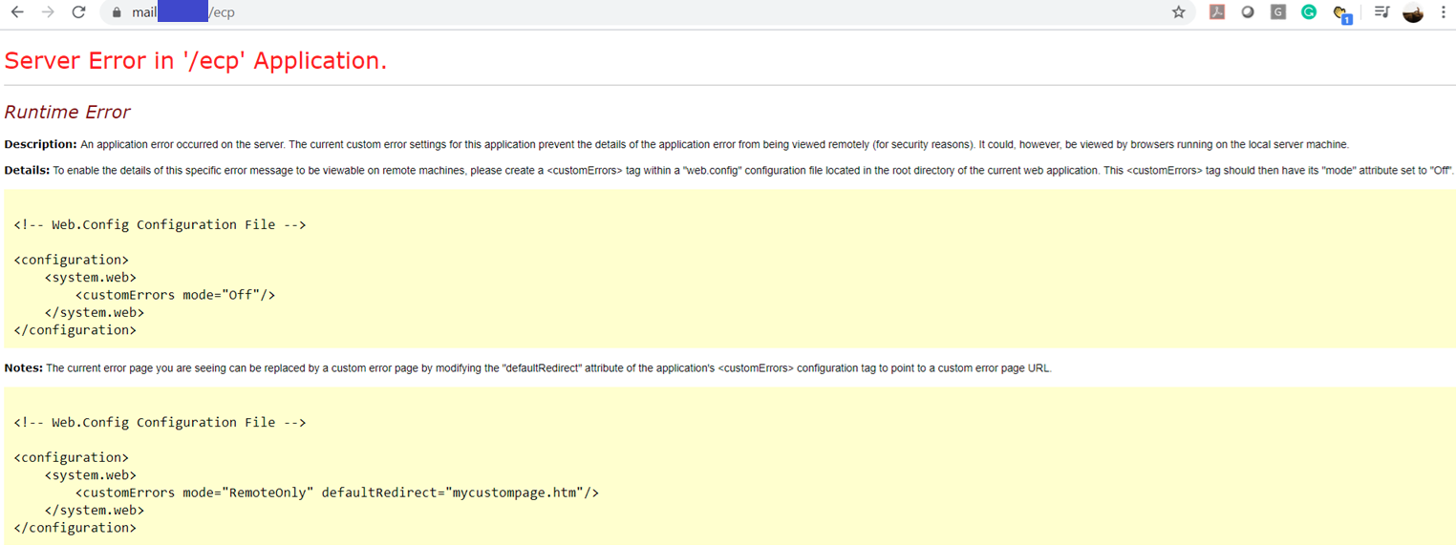Reload the current page
1456x545 pixels.
click(79, 12)
